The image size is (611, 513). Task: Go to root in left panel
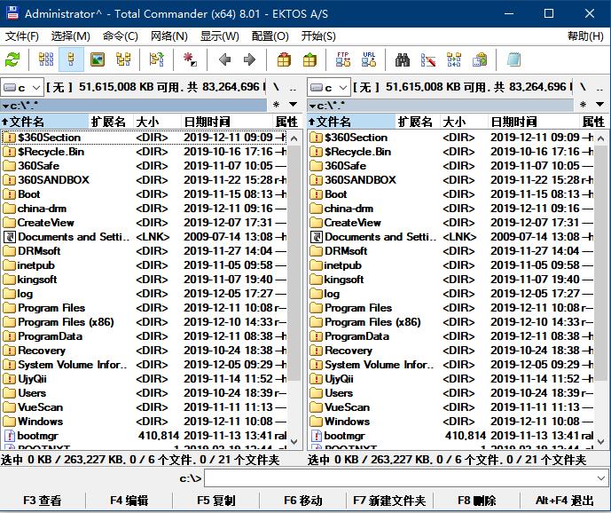276,87
